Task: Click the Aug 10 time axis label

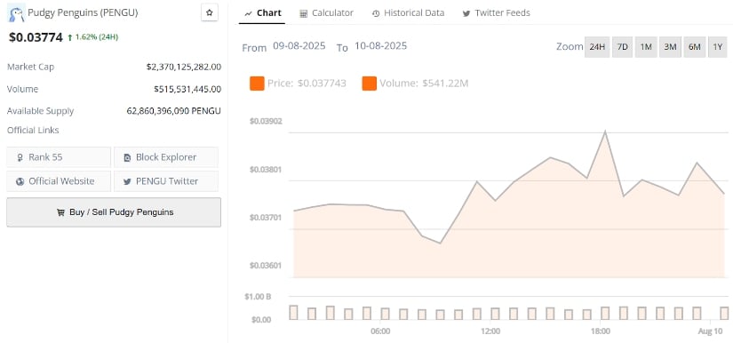Action: [710, 331]
